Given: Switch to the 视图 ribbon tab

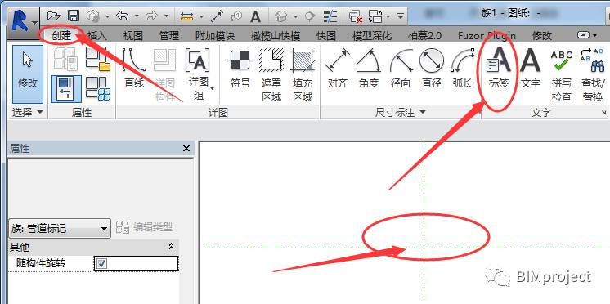Looking at the screenshot, I should tap(133, 36).
